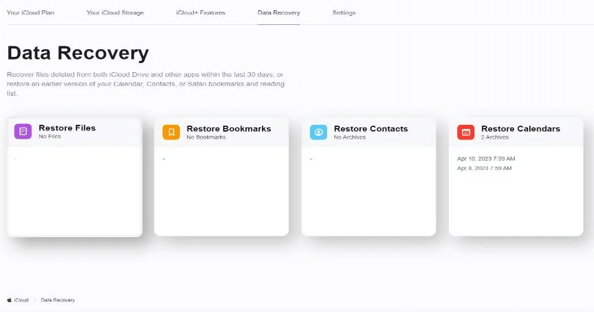Click the iCloud breadcrumb link
This screenshot has width=594, height=312.
coord(22,300)
